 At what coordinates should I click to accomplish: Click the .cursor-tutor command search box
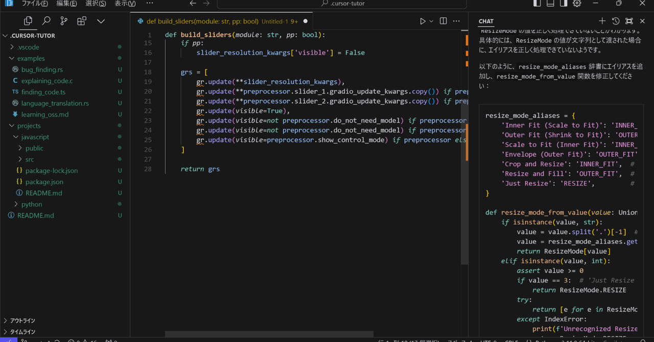(x=342, y=4)
